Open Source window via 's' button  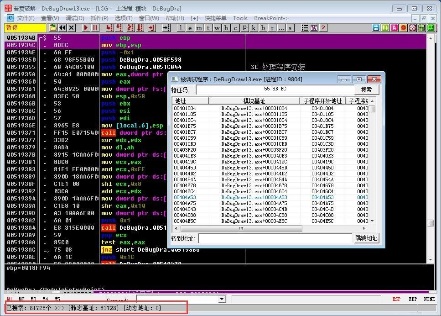coord(290,28)
